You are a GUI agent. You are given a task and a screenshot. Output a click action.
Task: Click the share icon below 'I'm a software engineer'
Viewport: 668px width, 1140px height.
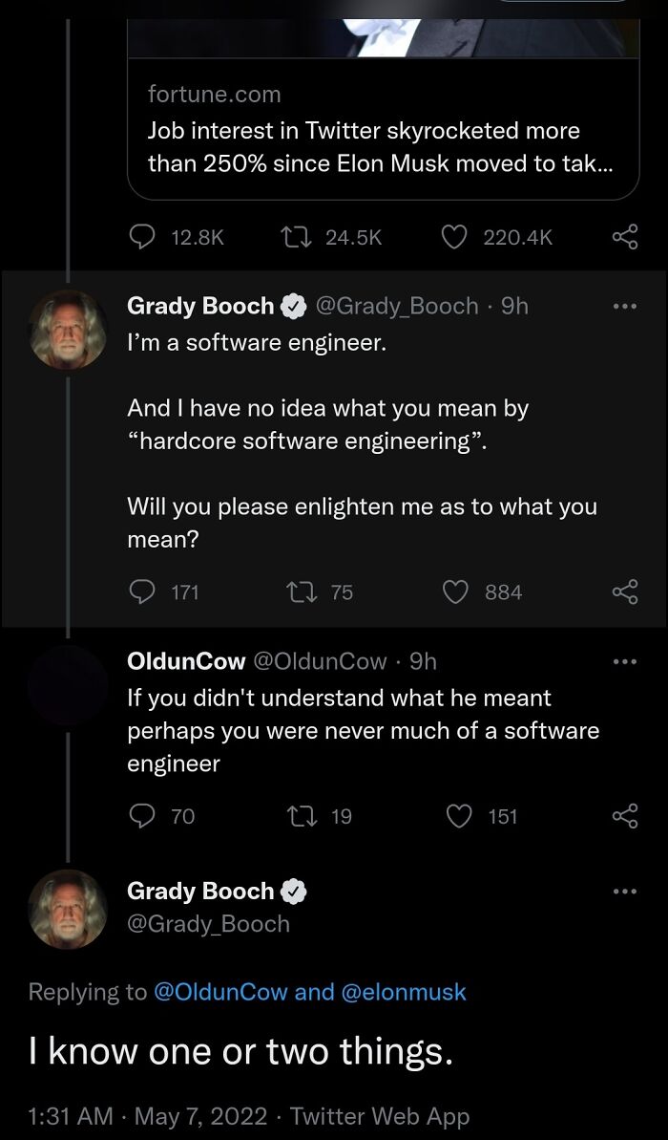[625, 592]
